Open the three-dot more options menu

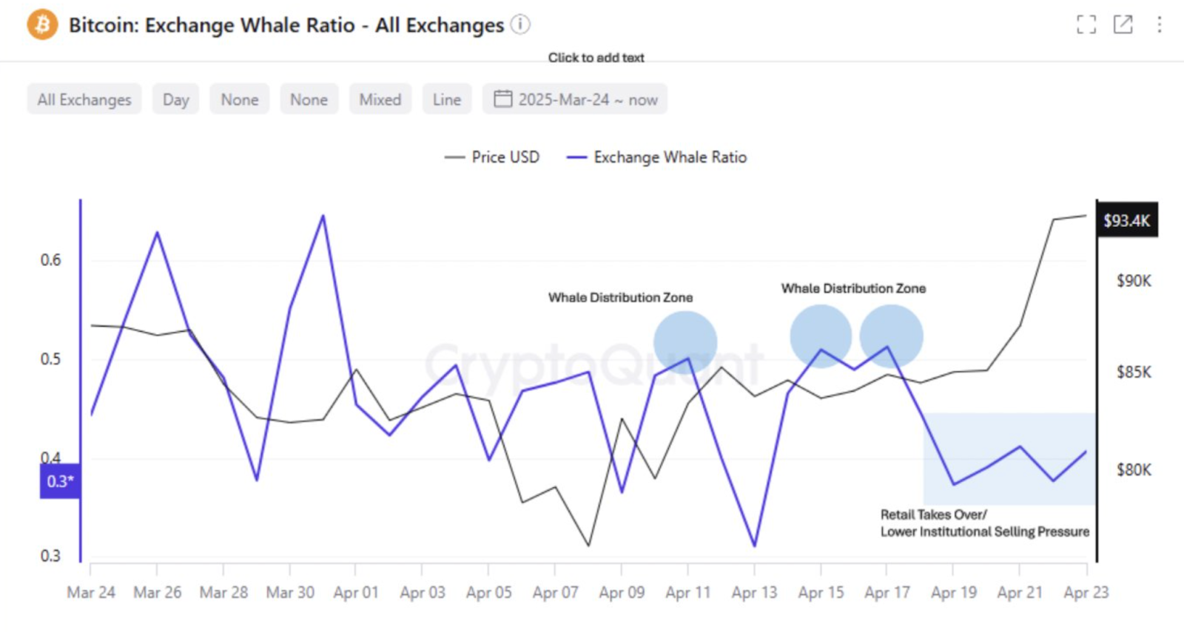click(x=1160, y=24)
